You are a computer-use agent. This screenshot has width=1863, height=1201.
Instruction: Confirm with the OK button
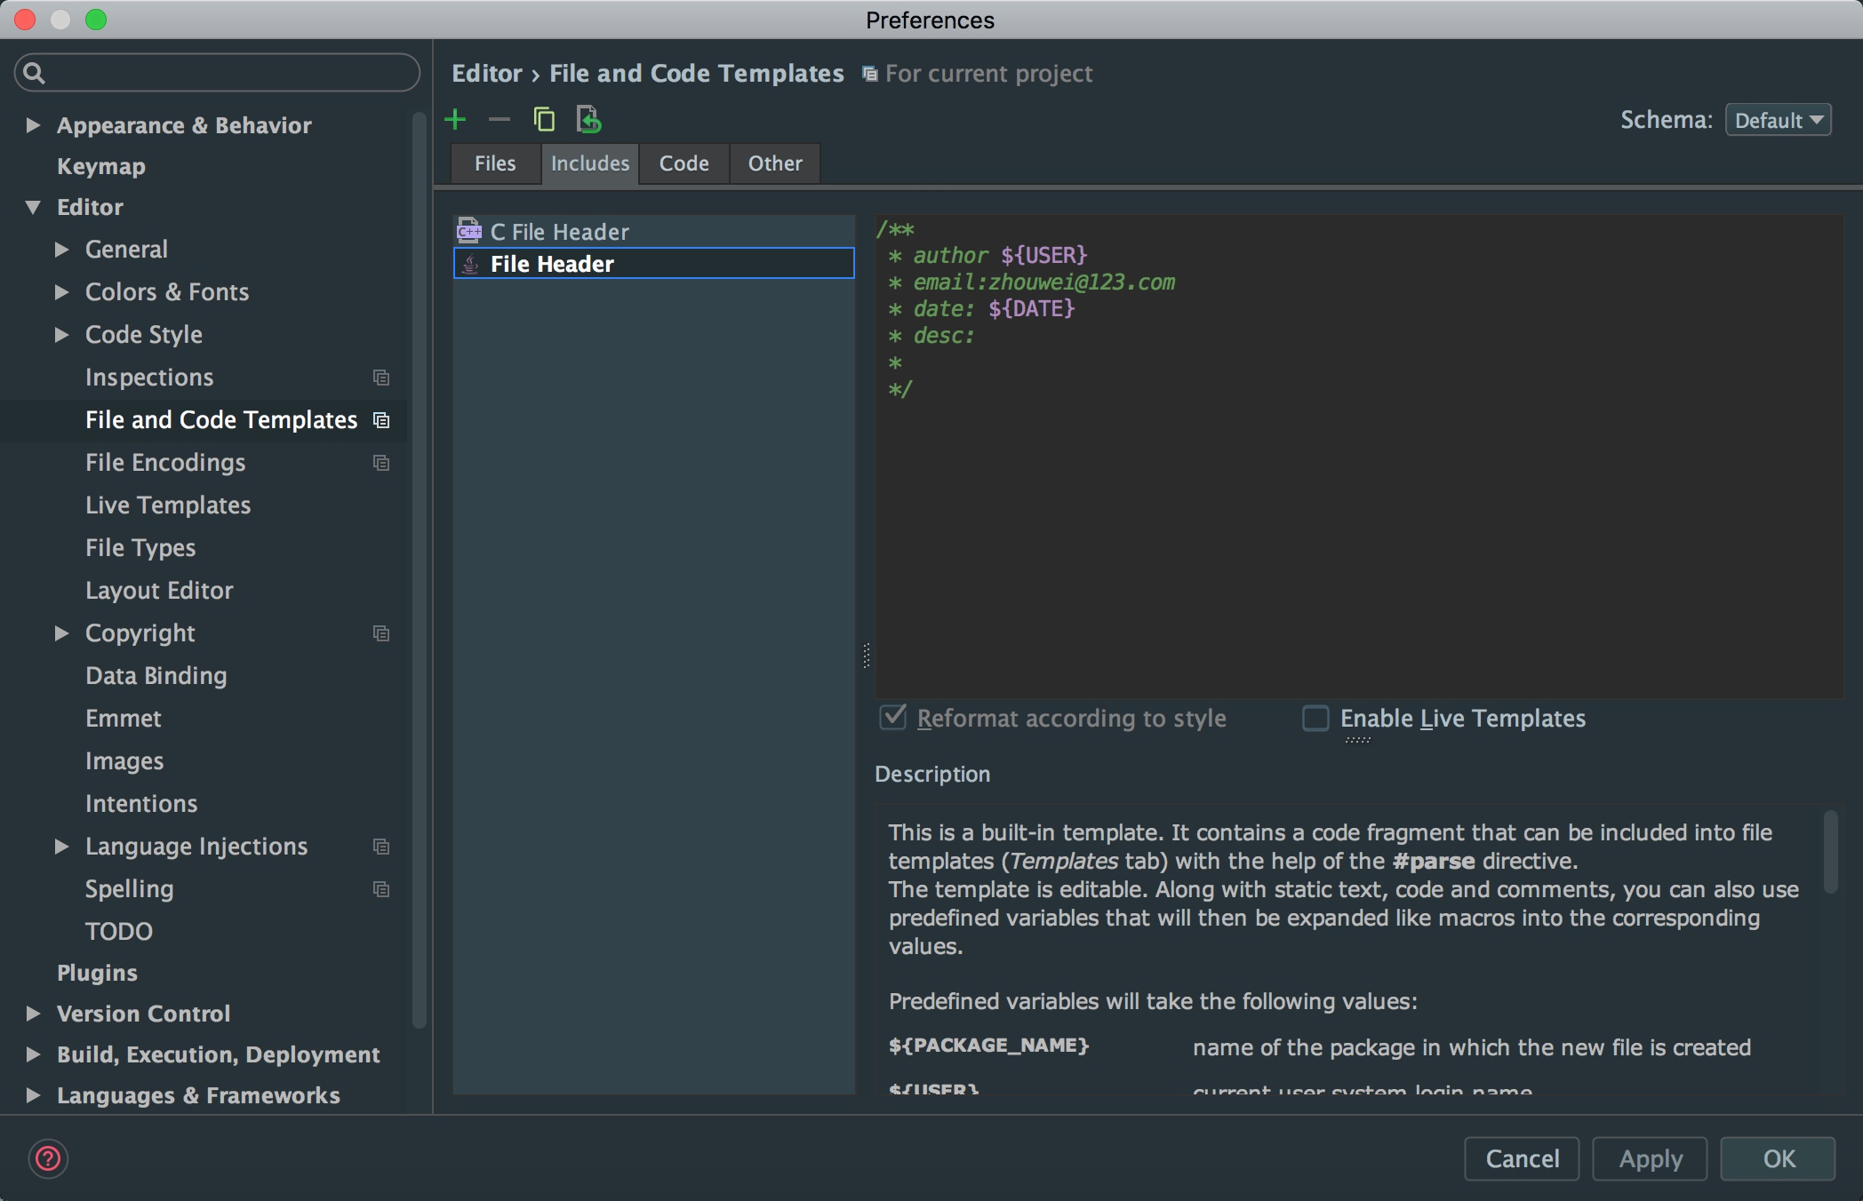pyautogui.click(x=1778, y=1158)
